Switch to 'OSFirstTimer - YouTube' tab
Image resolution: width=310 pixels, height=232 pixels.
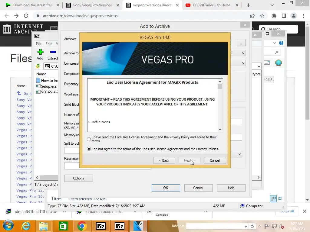tap(211, 5)
